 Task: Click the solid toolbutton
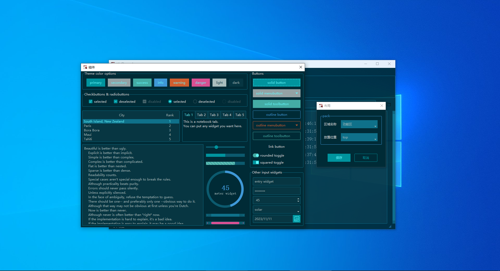click(277, 104)
